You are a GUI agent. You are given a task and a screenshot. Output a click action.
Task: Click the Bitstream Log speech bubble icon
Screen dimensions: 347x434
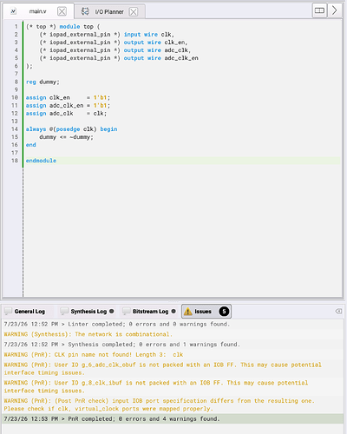click(x=127, y=312)
